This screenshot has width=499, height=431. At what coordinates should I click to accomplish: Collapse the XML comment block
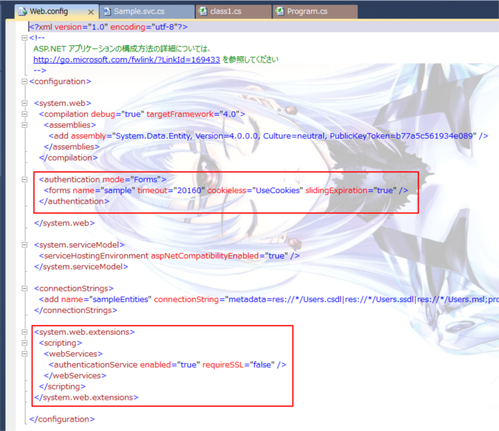24,38
